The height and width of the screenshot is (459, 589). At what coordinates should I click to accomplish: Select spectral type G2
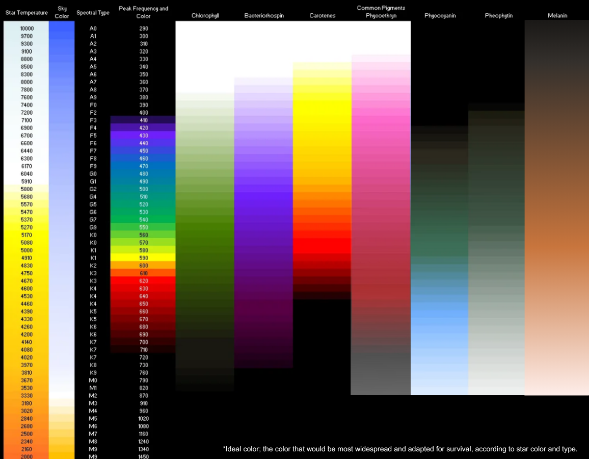click(x=93, y=189)
